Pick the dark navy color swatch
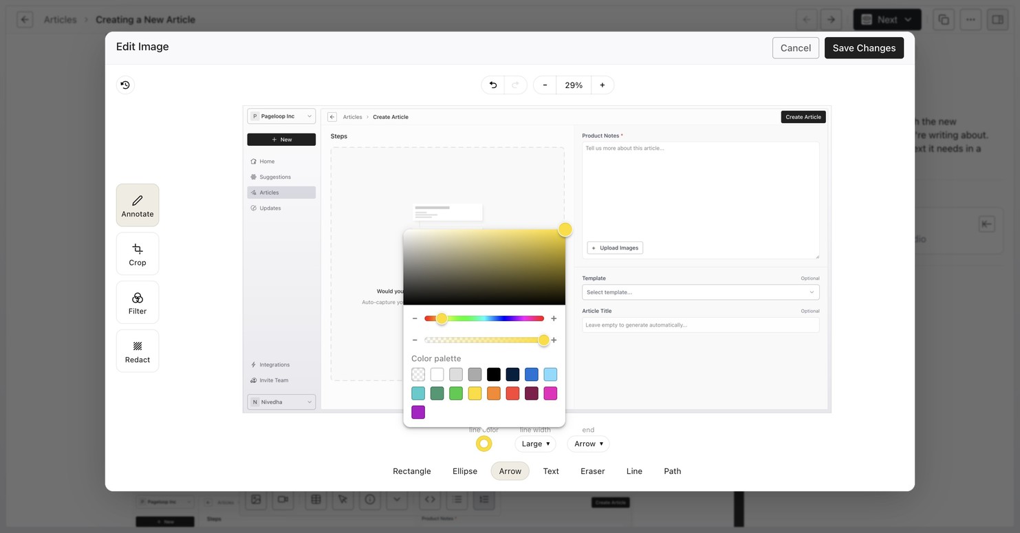Image resolution: width=1020 pixels, height=533 pixels. (512, 374)
